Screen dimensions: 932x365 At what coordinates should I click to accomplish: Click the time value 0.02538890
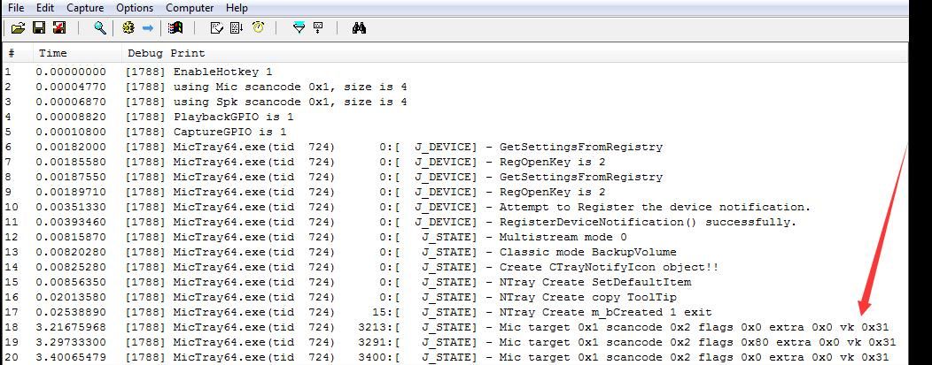click(x=71, y=312)
